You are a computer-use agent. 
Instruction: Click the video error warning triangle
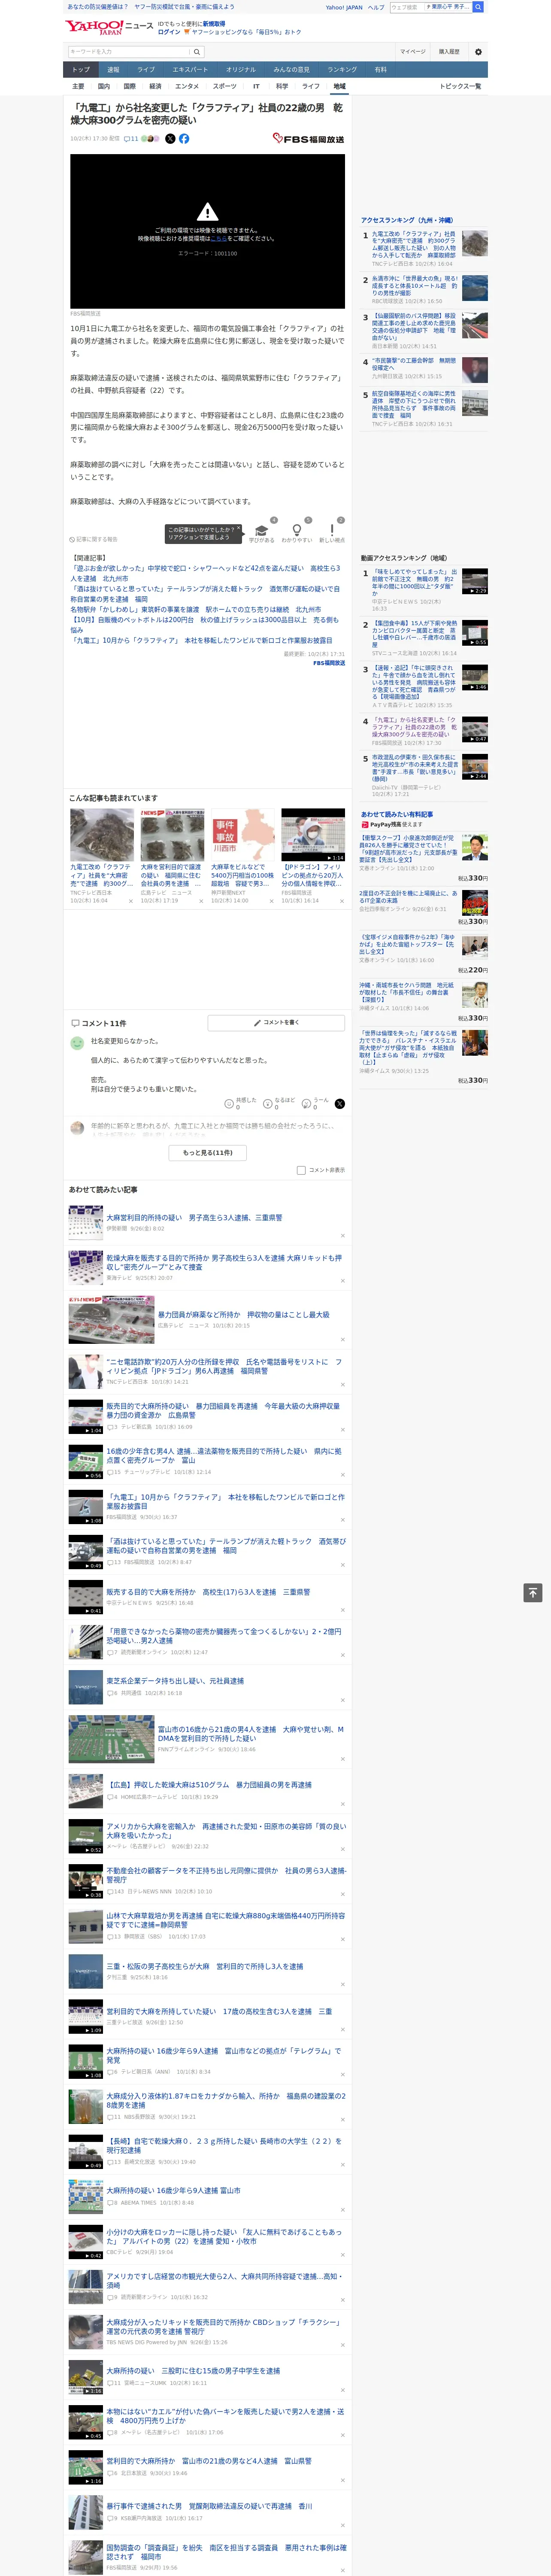(207, 212)
